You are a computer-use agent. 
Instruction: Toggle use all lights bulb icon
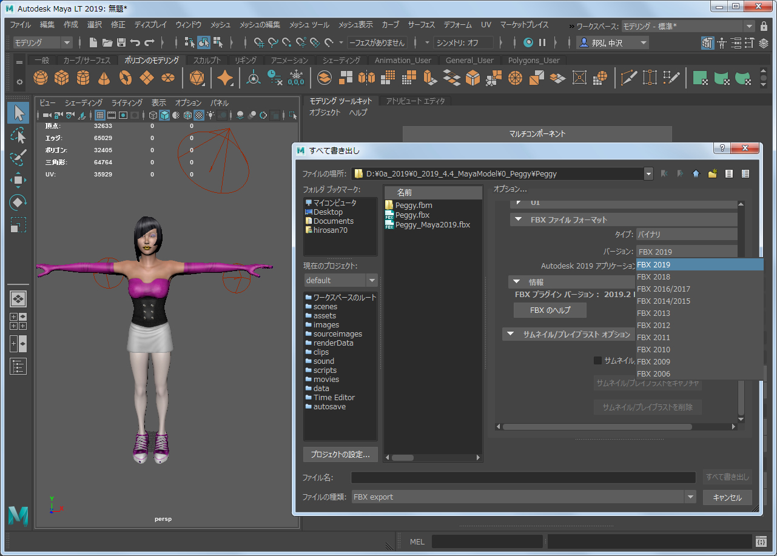pyautogui.click(x=210, y=115)
